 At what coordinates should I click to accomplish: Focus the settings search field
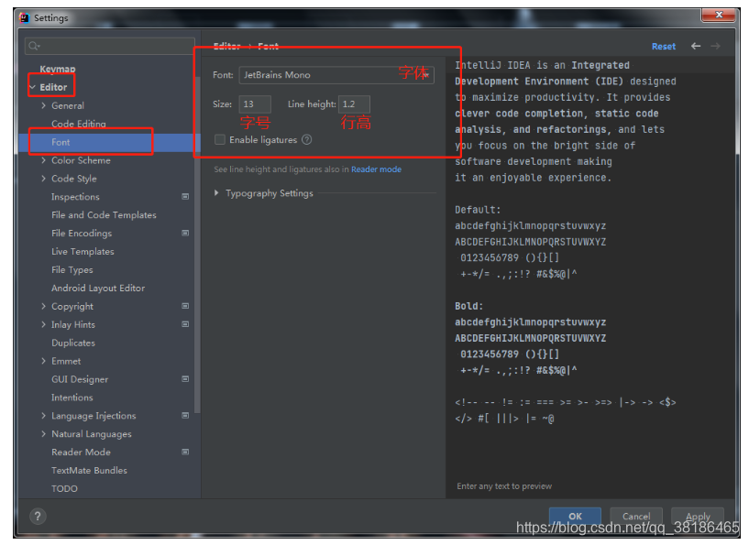click(109, 46)
